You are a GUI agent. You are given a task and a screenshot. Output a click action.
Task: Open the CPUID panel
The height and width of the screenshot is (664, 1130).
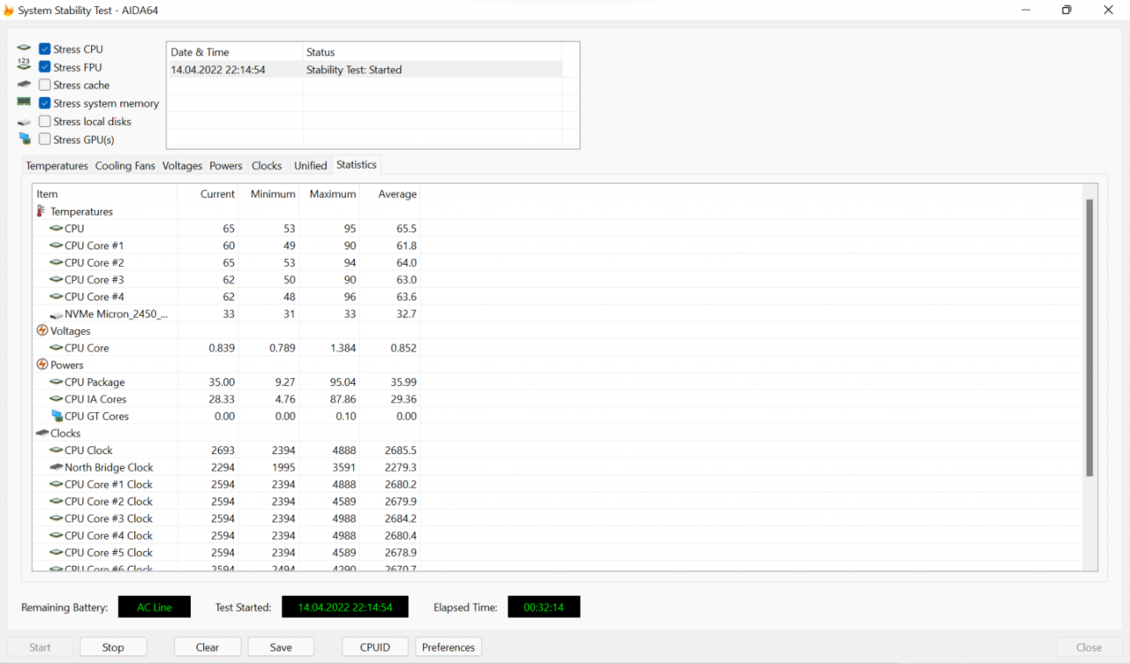374,647
